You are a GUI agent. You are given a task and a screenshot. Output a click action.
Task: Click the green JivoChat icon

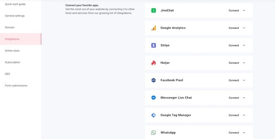(x=153, y=11)
